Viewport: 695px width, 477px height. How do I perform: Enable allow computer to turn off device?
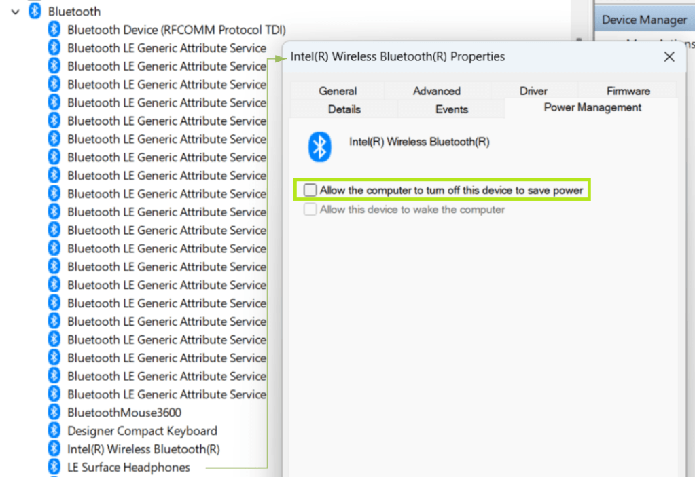click(x=310, y=191)
